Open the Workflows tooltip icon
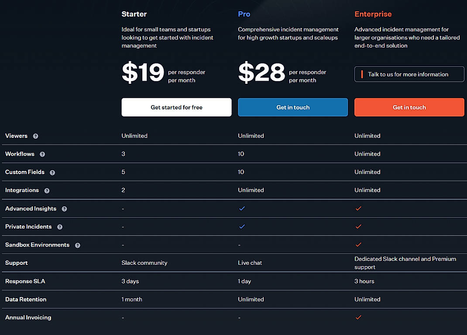 click(42, 154)
